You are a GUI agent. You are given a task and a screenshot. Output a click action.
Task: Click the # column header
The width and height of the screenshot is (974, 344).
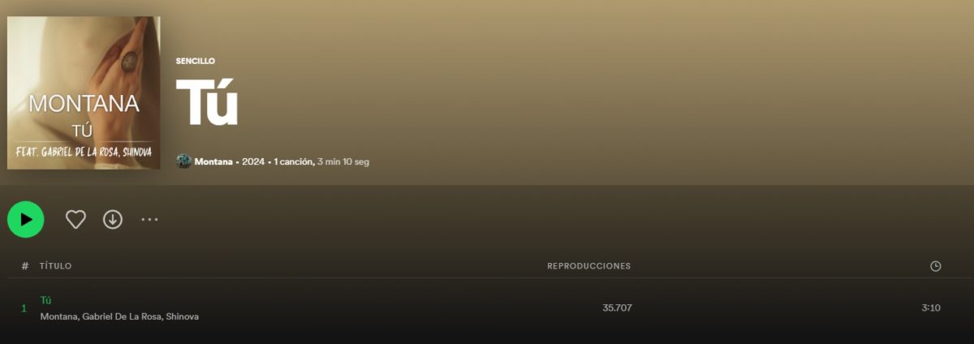25,266
